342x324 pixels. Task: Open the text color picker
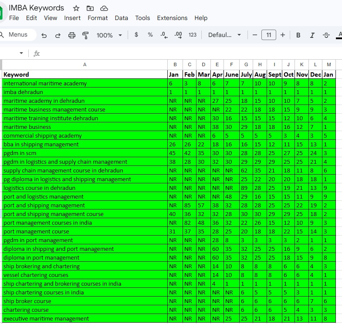[x=339, y=35]
